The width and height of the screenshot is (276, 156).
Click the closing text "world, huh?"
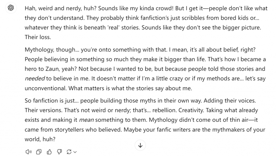click(40, 139)
